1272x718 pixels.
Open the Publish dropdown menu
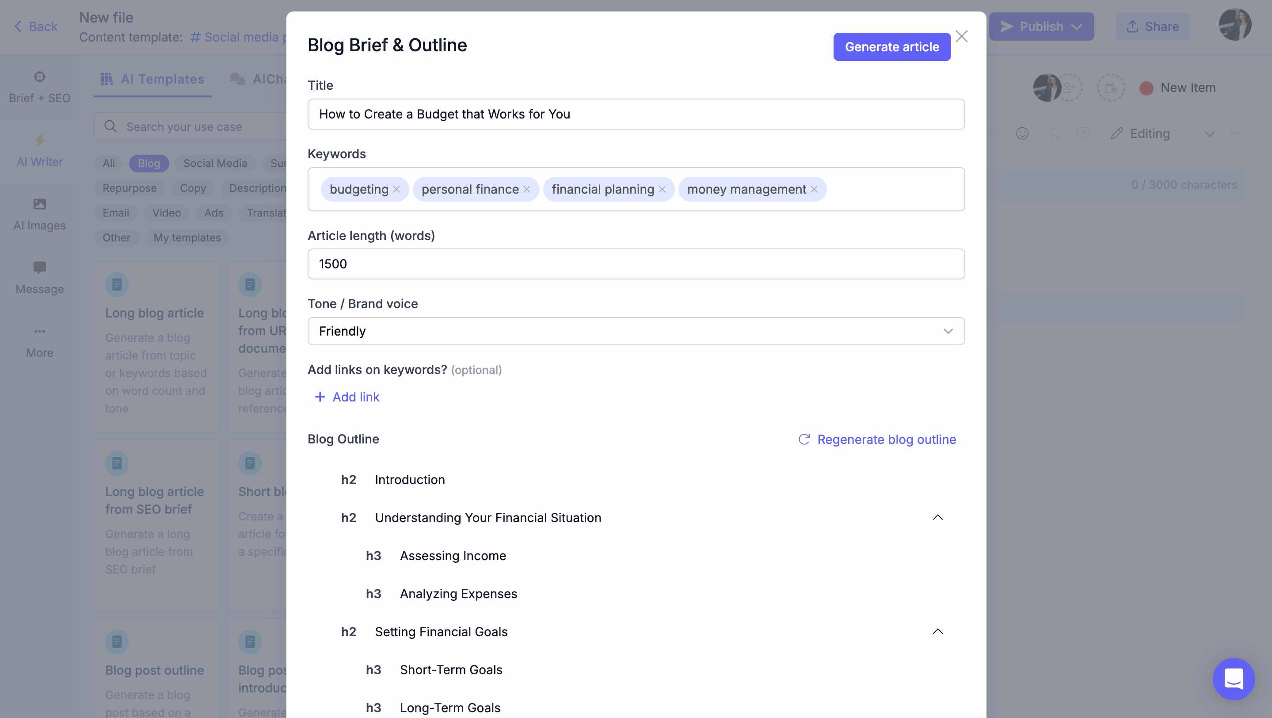1077,27
